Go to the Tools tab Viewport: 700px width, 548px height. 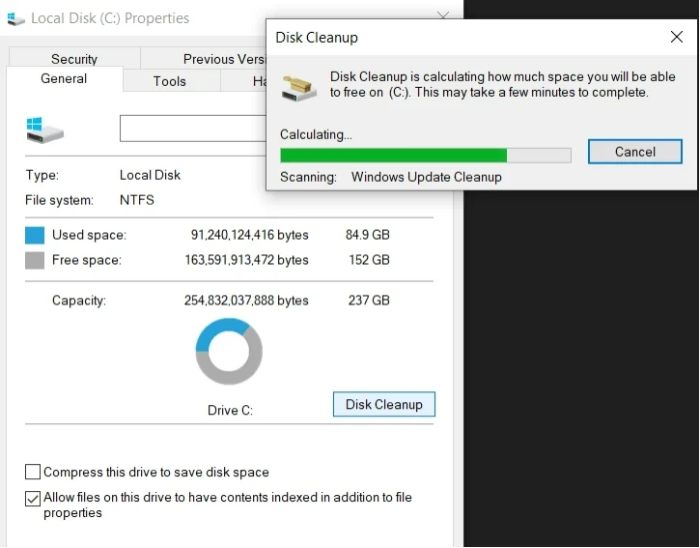pos(169,81)
